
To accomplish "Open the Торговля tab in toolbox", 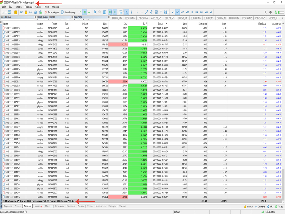I will [x=8, y=206].
